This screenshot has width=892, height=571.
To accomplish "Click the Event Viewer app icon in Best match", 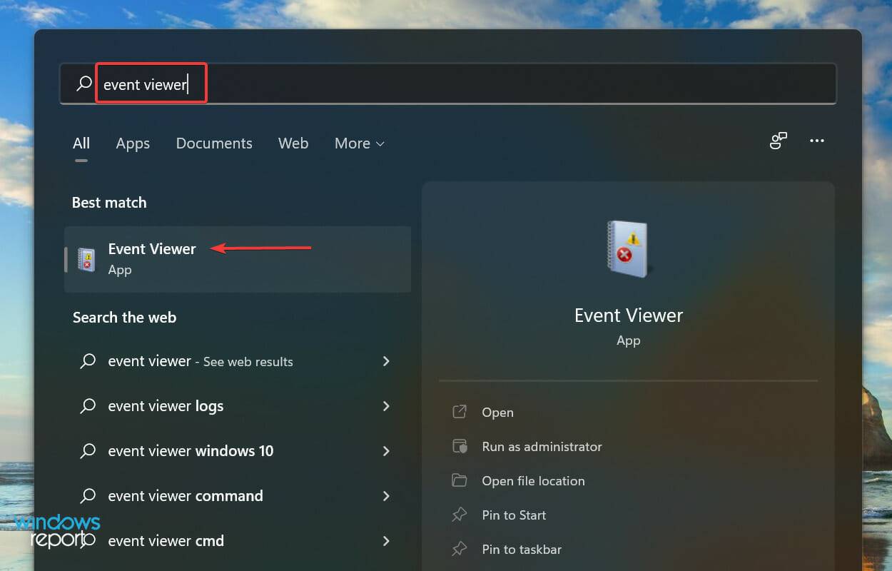I will coord(86,258).
